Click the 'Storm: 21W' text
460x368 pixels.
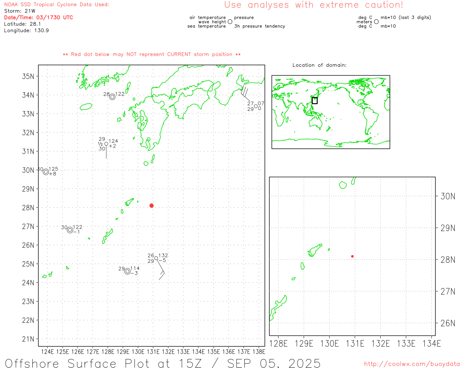(20, 11)
